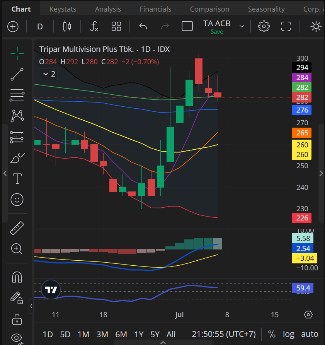Select the forecasting projection tool
Image resolution: width=325 pixels, height=345 pixels.
(x=17, y=137)
